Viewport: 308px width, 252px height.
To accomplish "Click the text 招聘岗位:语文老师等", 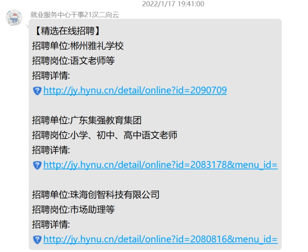I will tap(73, 61).
